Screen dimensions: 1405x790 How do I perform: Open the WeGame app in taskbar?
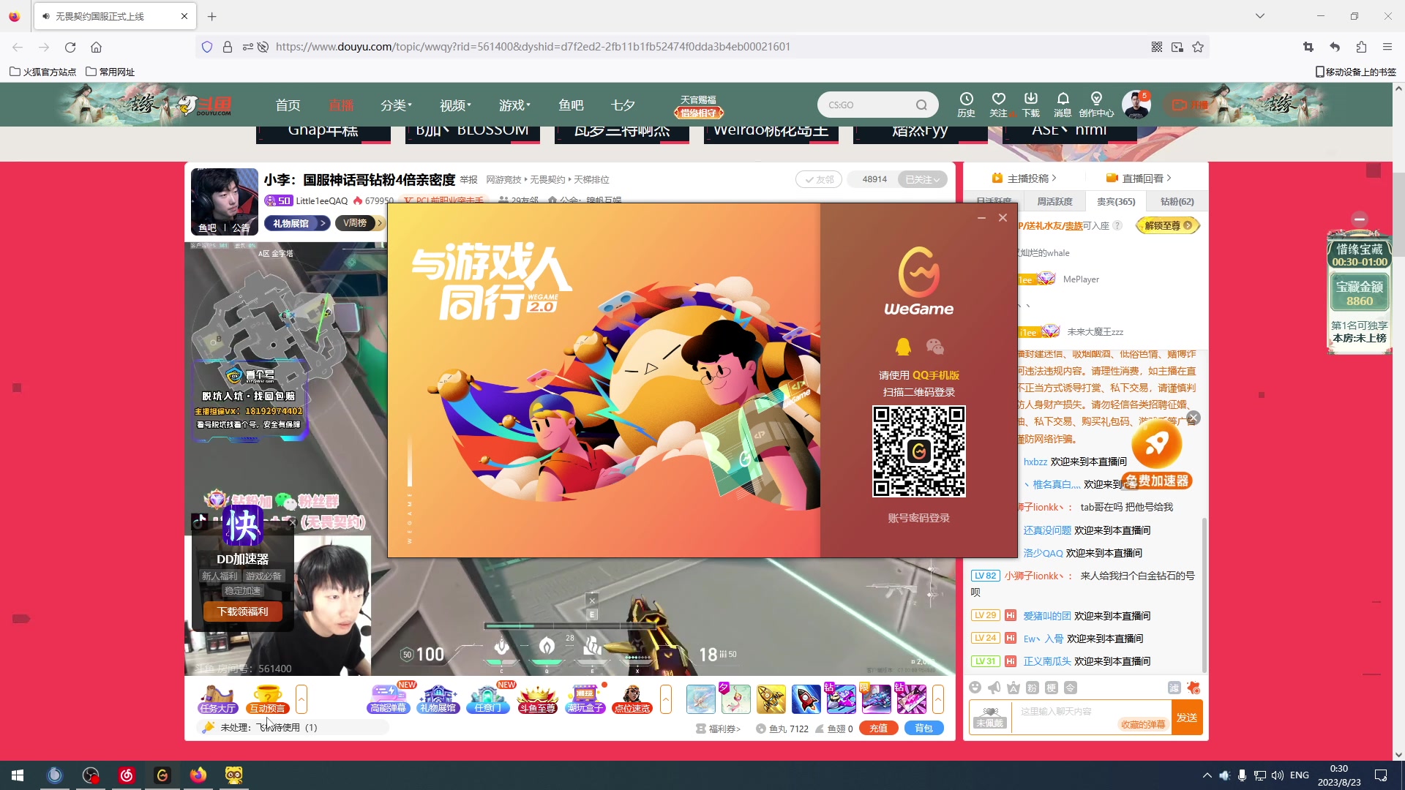click(x=162, y=775)
